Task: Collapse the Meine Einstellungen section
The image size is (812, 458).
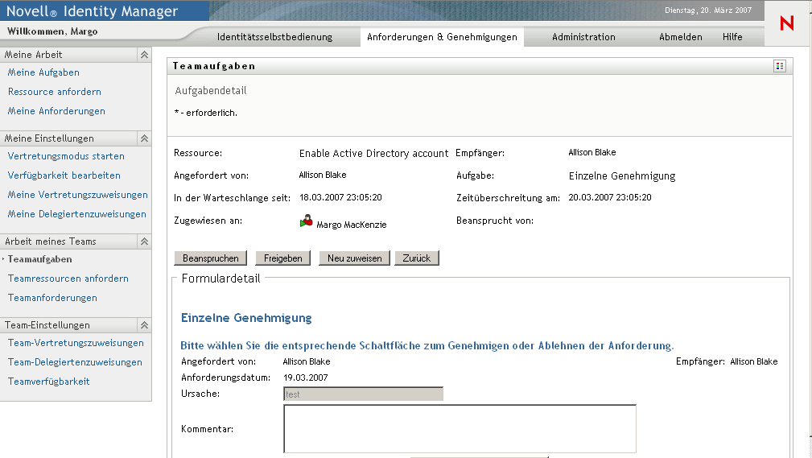Action: coord(145,138)
